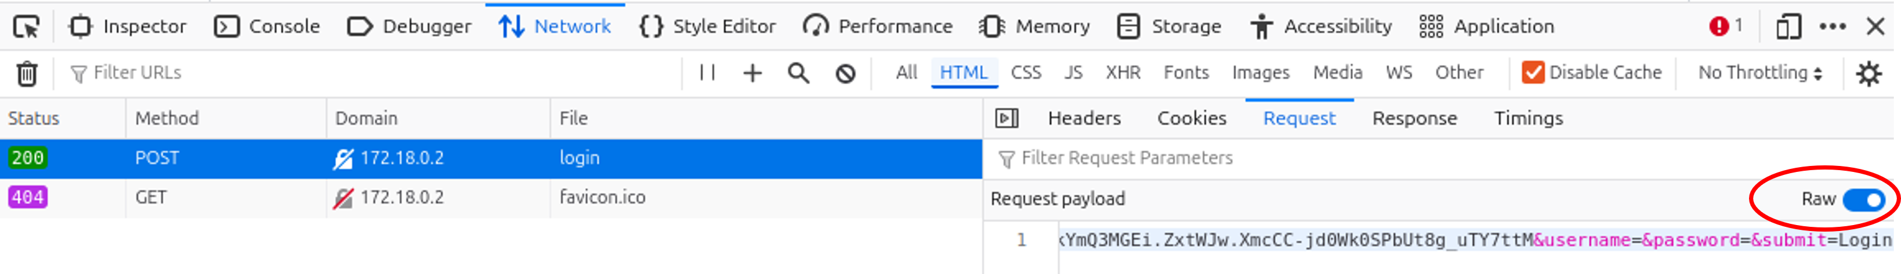
Task: Sort by Status column header
Action: 34,118
